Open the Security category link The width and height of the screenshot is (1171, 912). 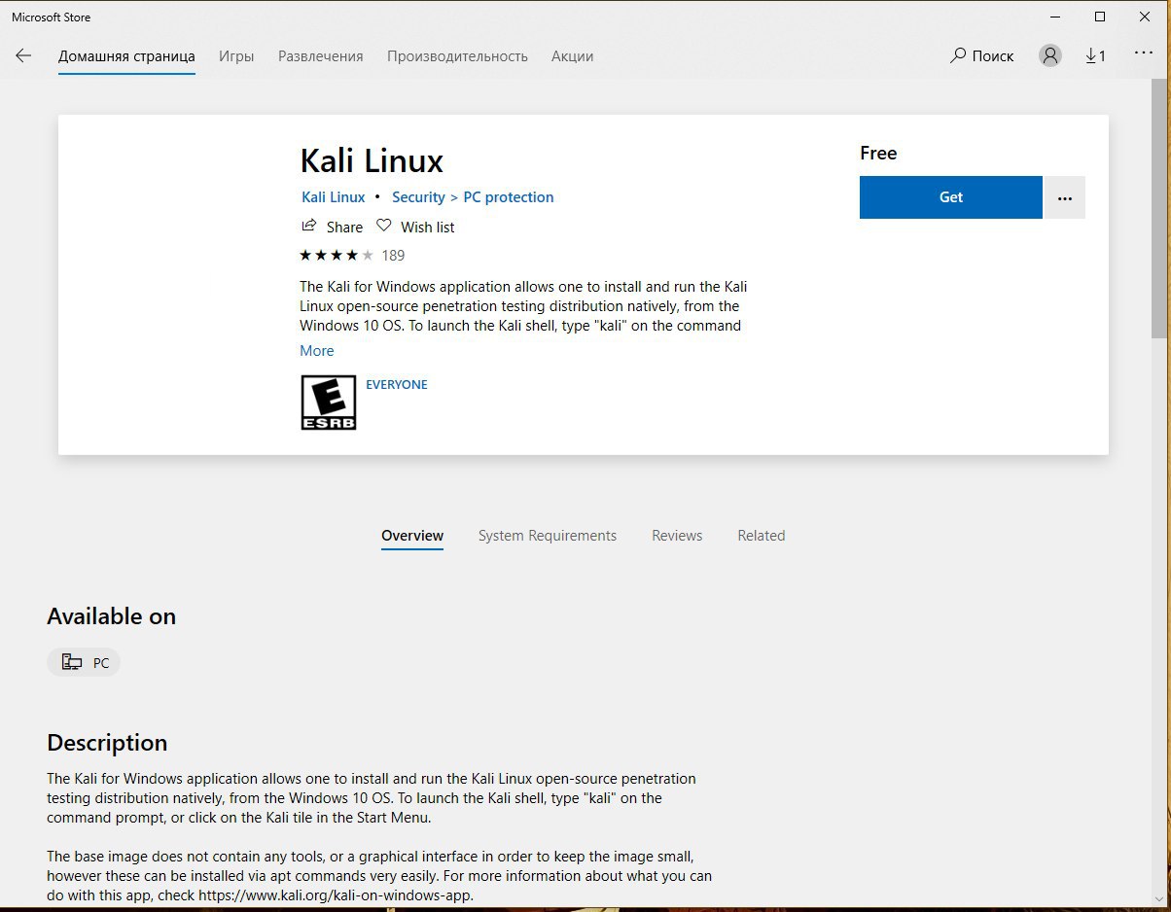coord(418,197)
